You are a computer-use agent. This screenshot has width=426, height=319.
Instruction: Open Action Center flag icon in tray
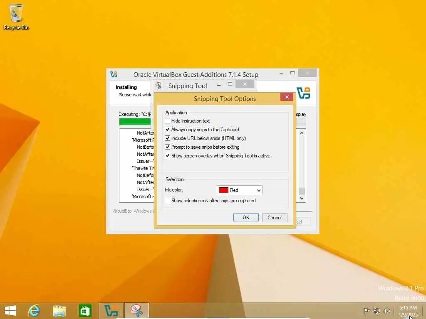coord(367,311)
